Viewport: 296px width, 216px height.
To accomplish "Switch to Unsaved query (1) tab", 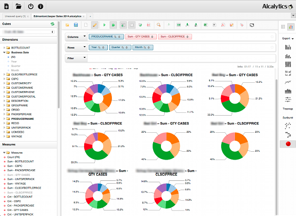I will click(15, 16).
